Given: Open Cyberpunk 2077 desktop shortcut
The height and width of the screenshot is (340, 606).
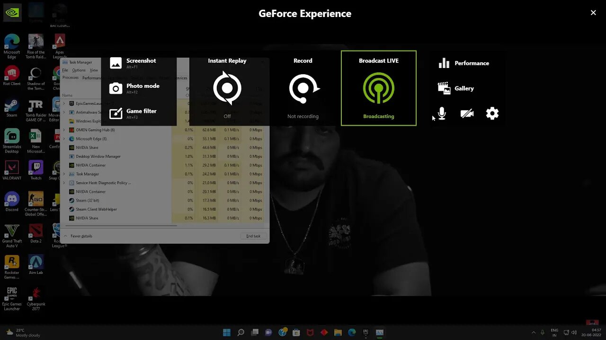Looking at the screenshot, I should [x=36, y=298].
